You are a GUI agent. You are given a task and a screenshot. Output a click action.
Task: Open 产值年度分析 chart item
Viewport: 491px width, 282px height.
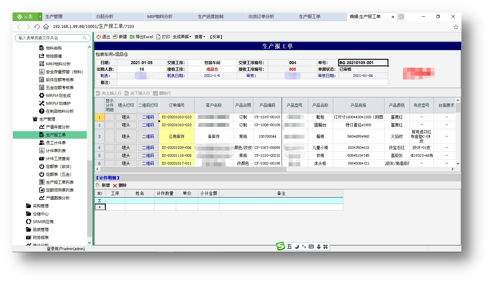[x=54, y=127]
